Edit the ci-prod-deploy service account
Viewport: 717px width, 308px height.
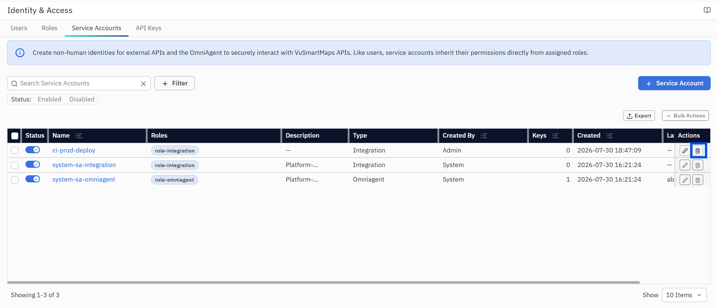(x=685, y=151)
